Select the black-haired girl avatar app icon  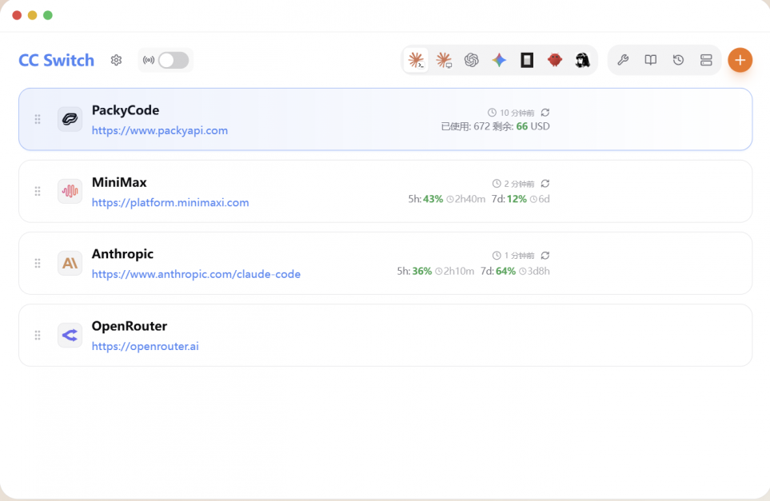[582, 61]
